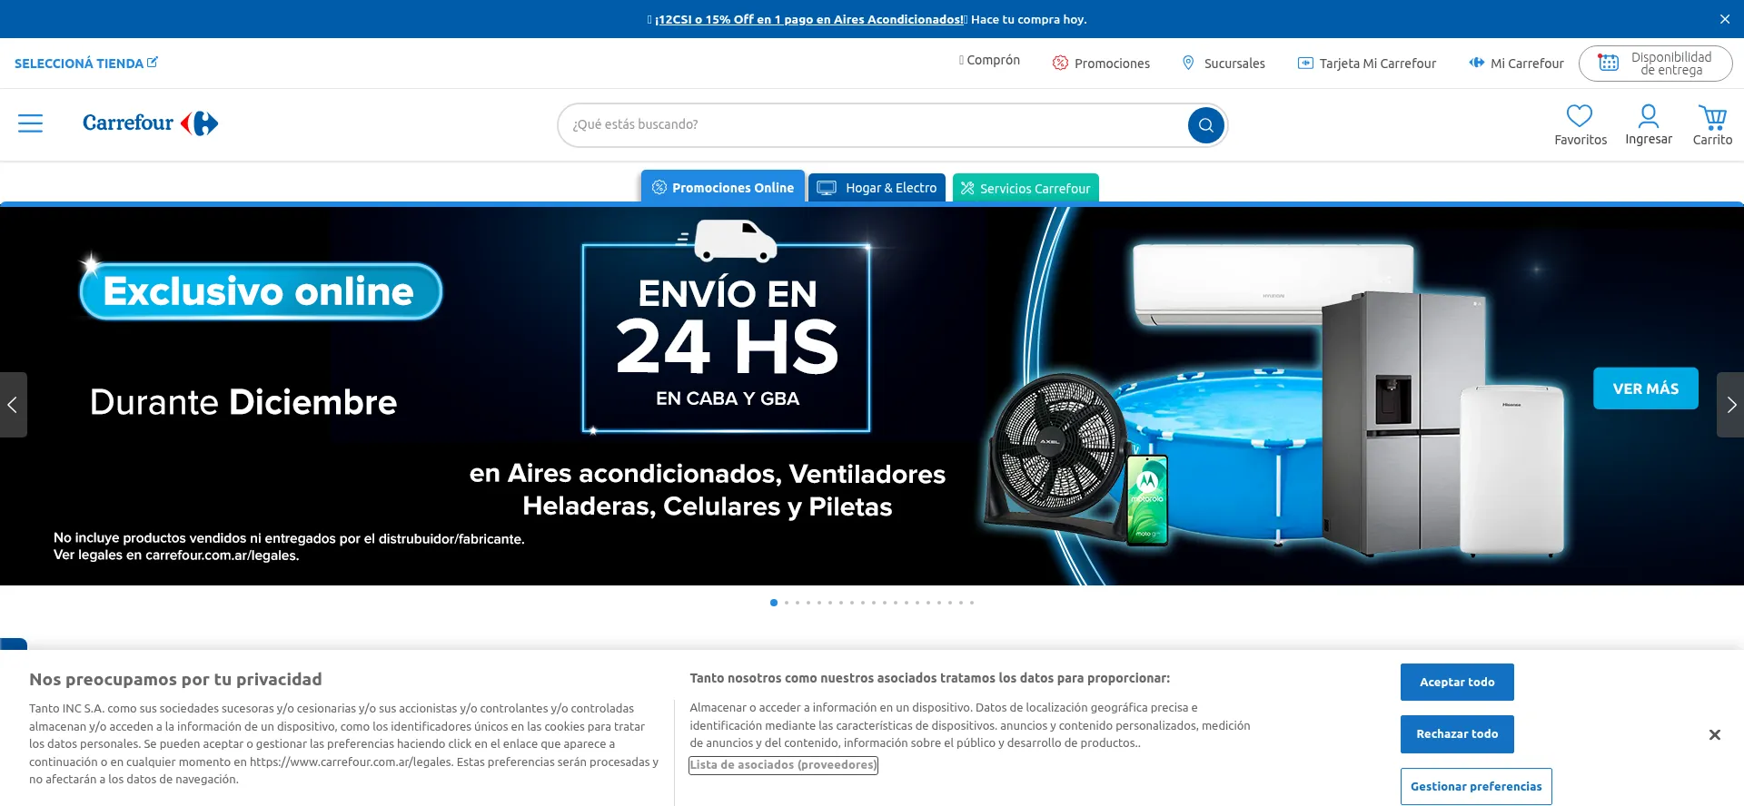Select the second carousel dot
The height and width of the screenshot is (806, 1744).
[787, 603]
